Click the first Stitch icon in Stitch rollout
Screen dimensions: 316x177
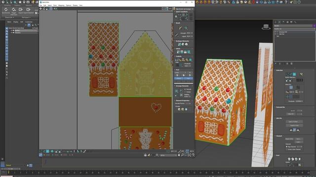(178, 52)
